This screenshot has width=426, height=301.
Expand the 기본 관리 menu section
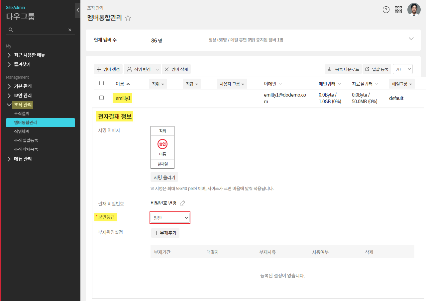23,86
